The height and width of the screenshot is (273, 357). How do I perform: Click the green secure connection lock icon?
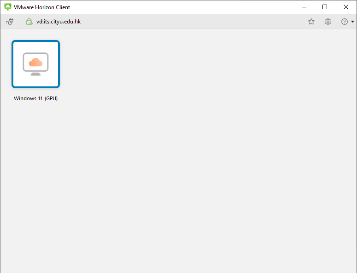coord(29,22)
